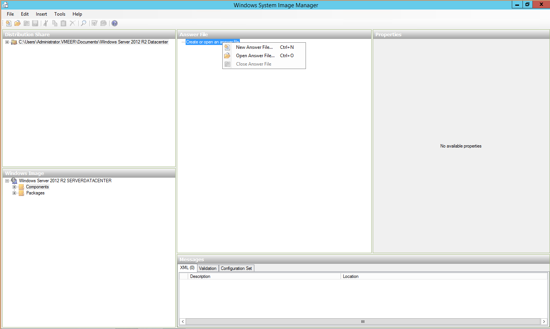Image resolution: width=550 pixels, height=329 pixels.
Task: Click the Validate Answer File toolbar icon
Action: pos(94,23)
